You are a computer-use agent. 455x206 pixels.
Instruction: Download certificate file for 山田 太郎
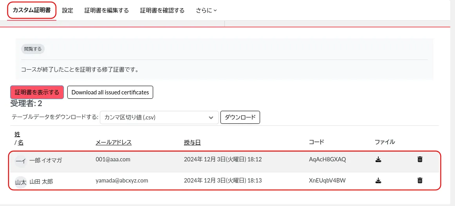coord(378,181)
